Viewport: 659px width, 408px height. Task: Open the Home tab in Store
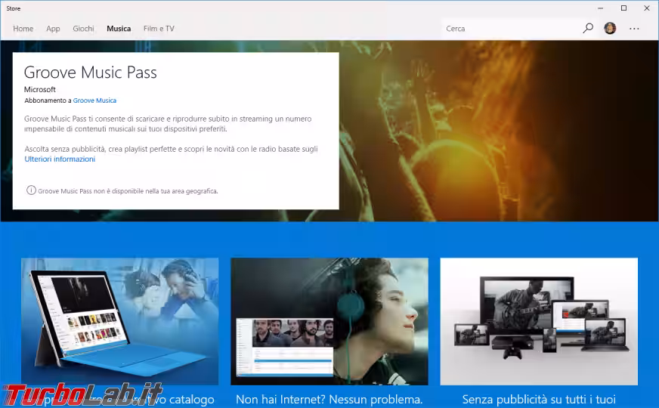point(23,29)
